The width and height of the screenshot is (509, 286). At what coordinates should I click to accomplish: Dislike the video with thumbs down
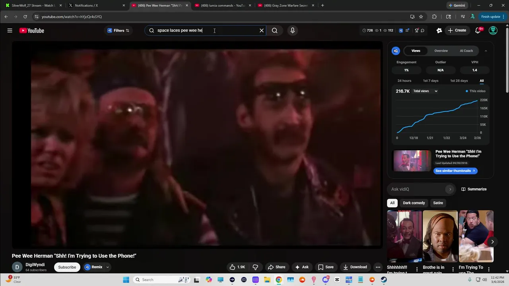pyautogui.click(x=256, y=267)
